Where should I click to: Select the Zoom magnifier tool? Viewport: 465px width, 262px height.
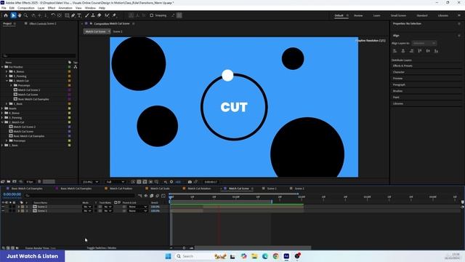(26, 15)
